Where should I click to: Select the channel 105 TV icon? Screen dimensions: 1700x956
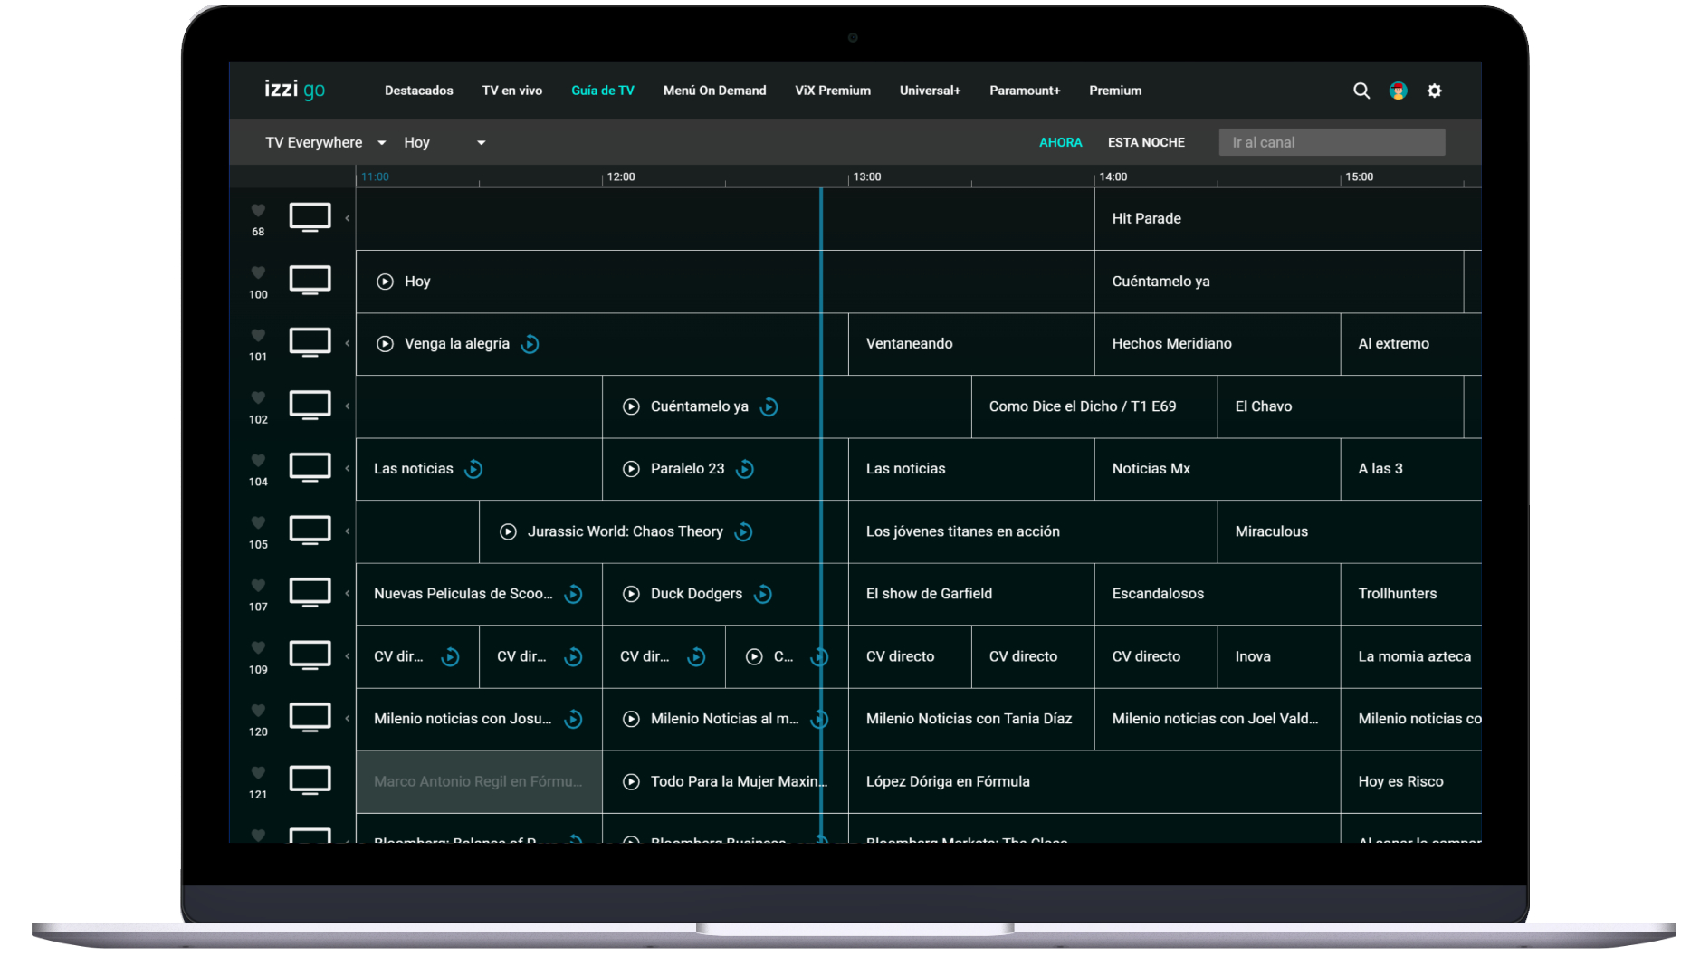(x=310, y=531)
